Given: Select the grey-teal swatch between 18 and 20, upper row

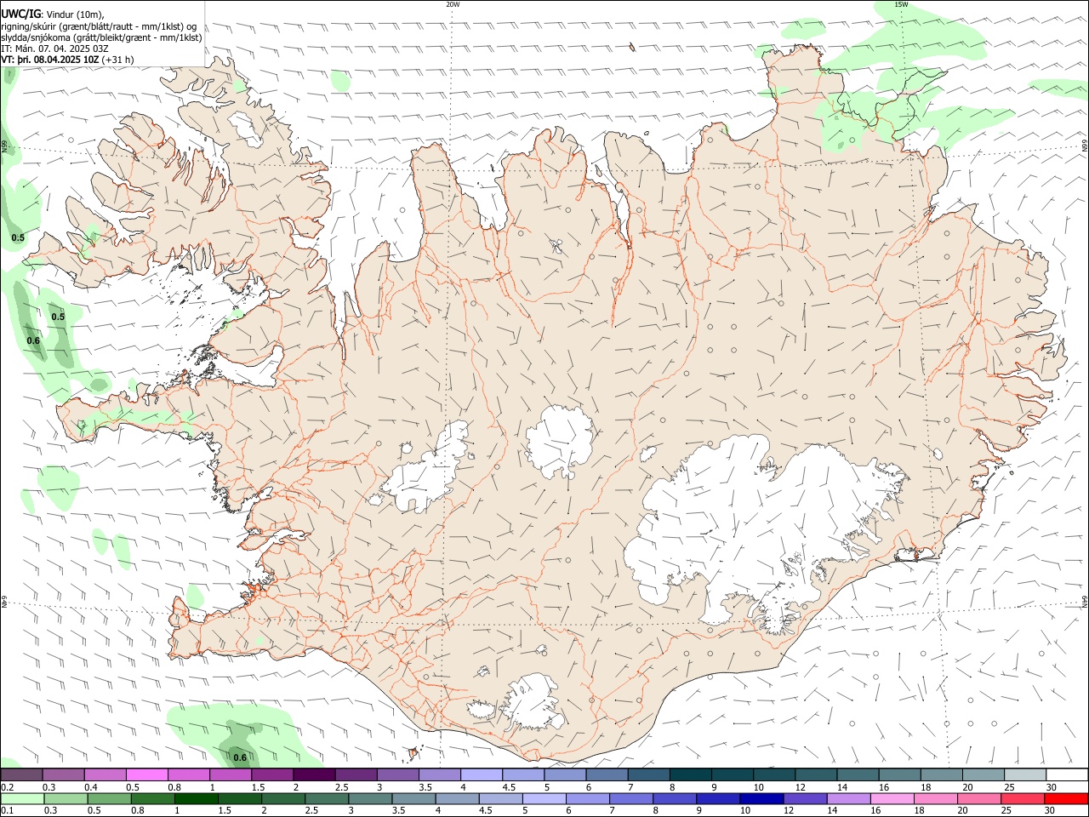Looking at the screenshot, I should pyautogui.click(x=943, y=775).
